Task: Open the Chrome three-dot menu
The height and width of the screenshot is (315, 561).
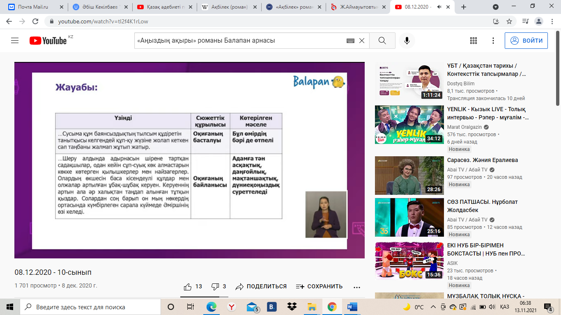Action: [552, 21]
